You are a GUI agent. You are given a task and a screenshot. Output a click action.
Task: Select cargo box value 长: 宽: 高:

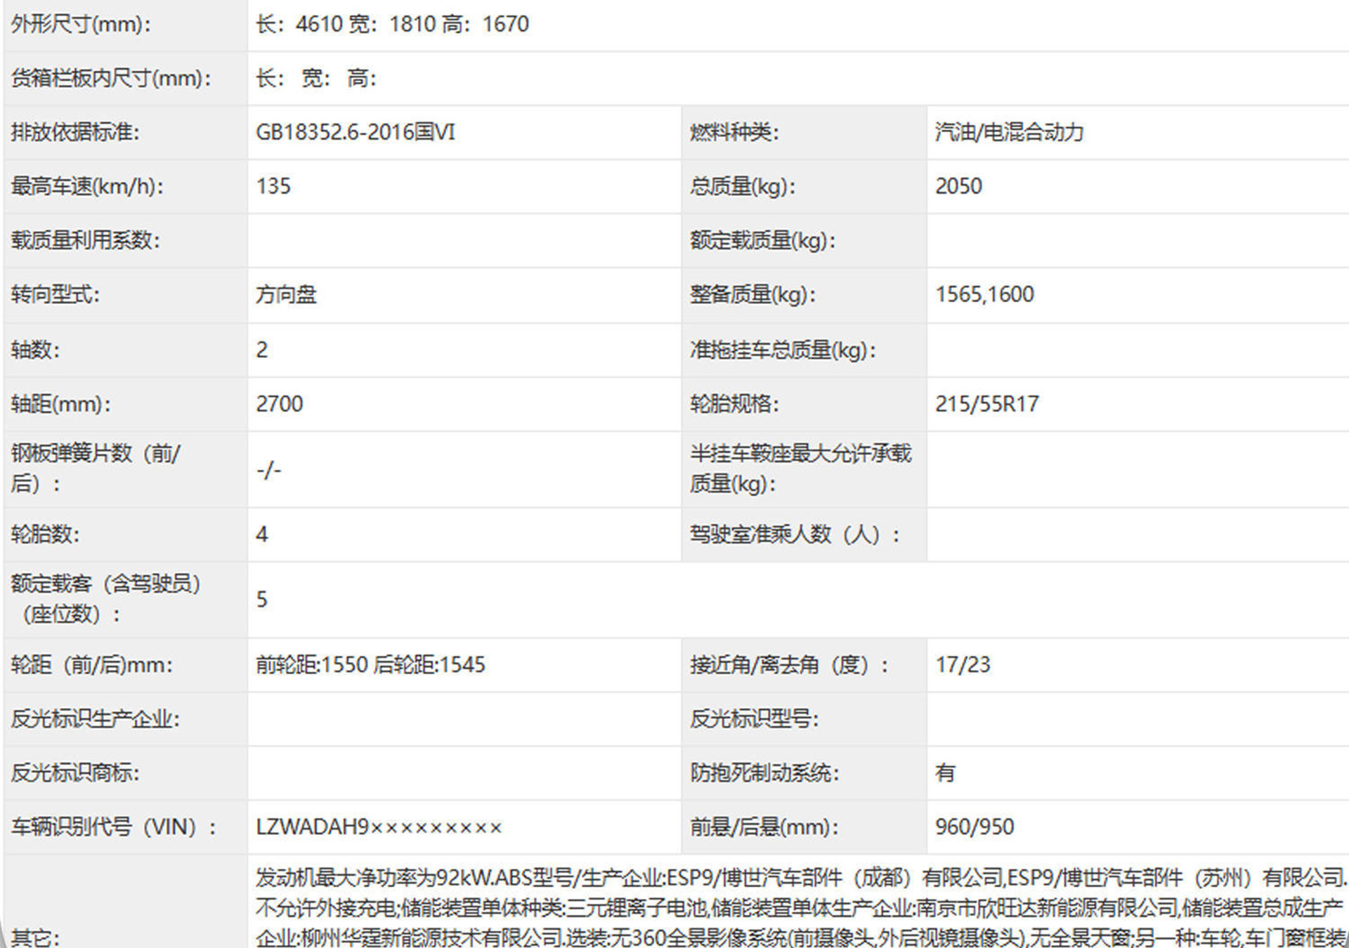tap(316, 78)
